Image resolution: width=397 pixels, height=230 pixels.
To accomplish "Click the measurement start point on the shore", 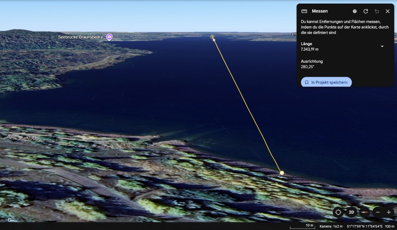I will click(282, 173).
